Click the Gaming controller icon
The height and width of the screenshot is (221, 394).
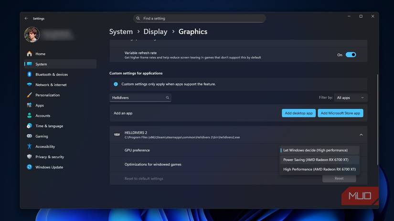click(30, 136)
